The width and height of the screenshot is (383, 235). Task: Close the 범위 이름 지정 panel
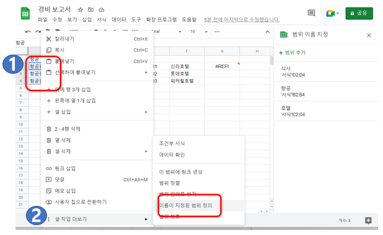tap(369, 35)
